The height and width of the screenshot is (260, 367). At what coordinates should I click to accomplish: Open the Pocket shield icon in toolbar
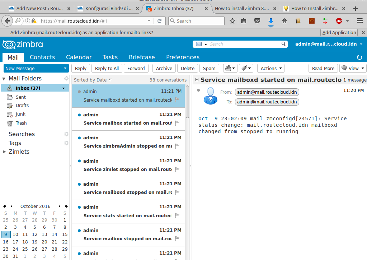point(257,21)
